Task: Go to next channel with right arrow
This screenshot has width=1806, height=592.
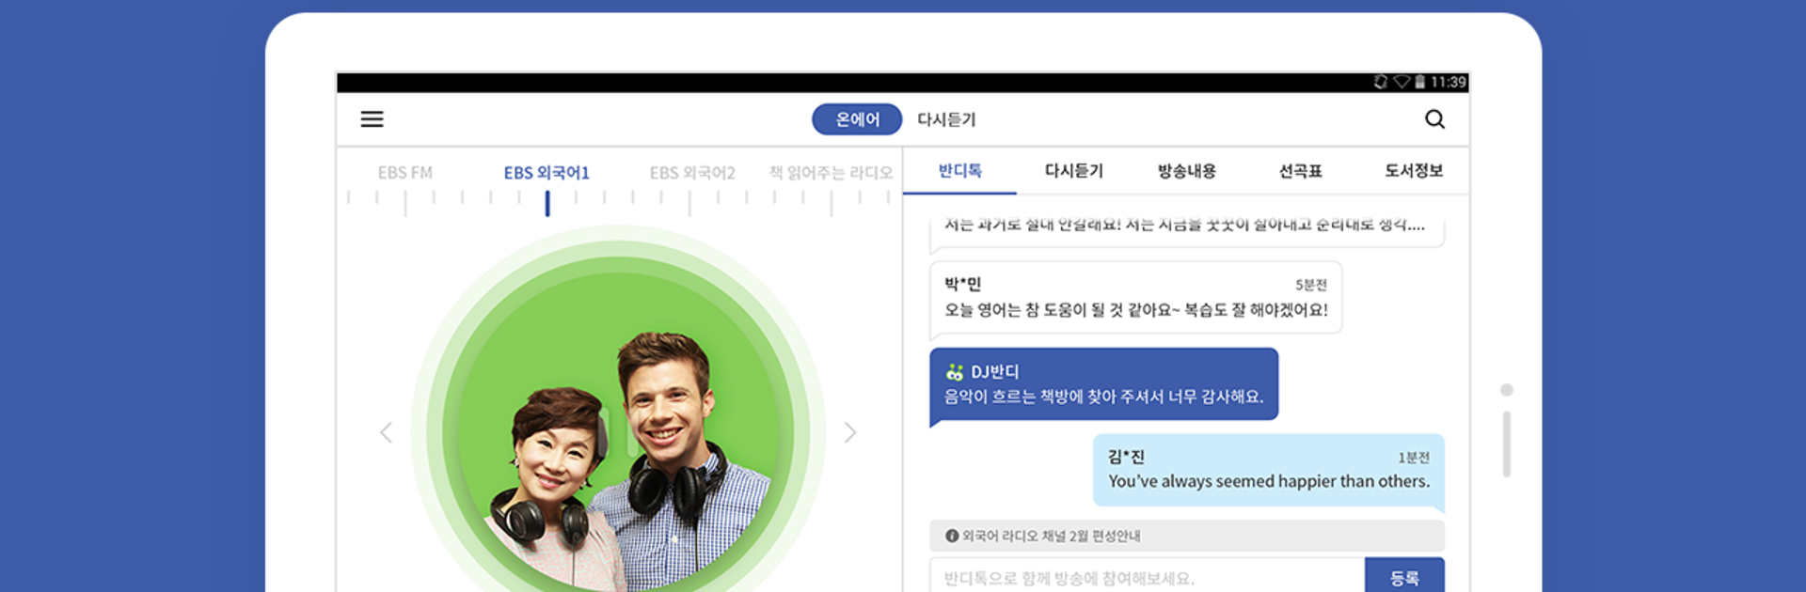Action: [850, 432]
